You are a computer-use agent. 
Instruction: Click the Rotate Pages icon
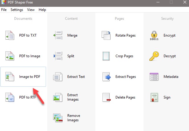106,35
